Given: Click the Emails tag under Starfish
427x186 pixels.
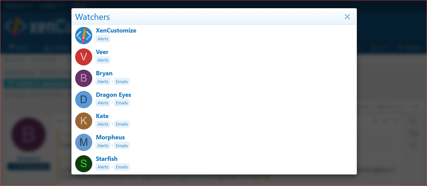Looking at the screenshot, I should point(122,167).
